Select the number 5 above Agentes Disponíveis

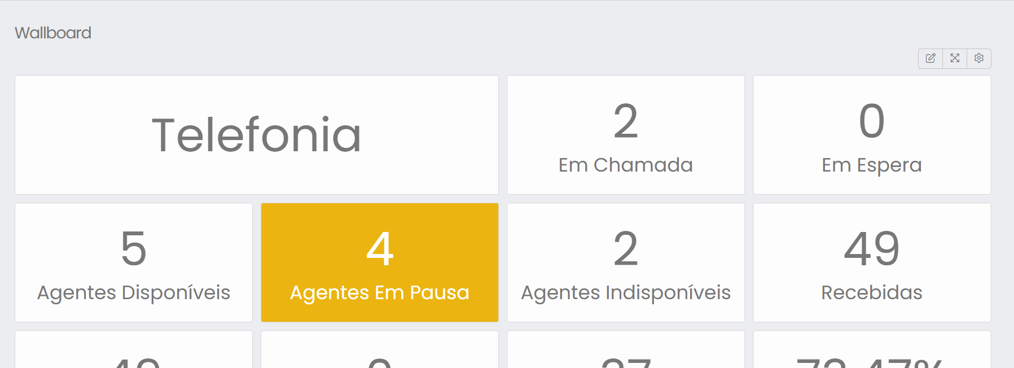click(134, 248)
